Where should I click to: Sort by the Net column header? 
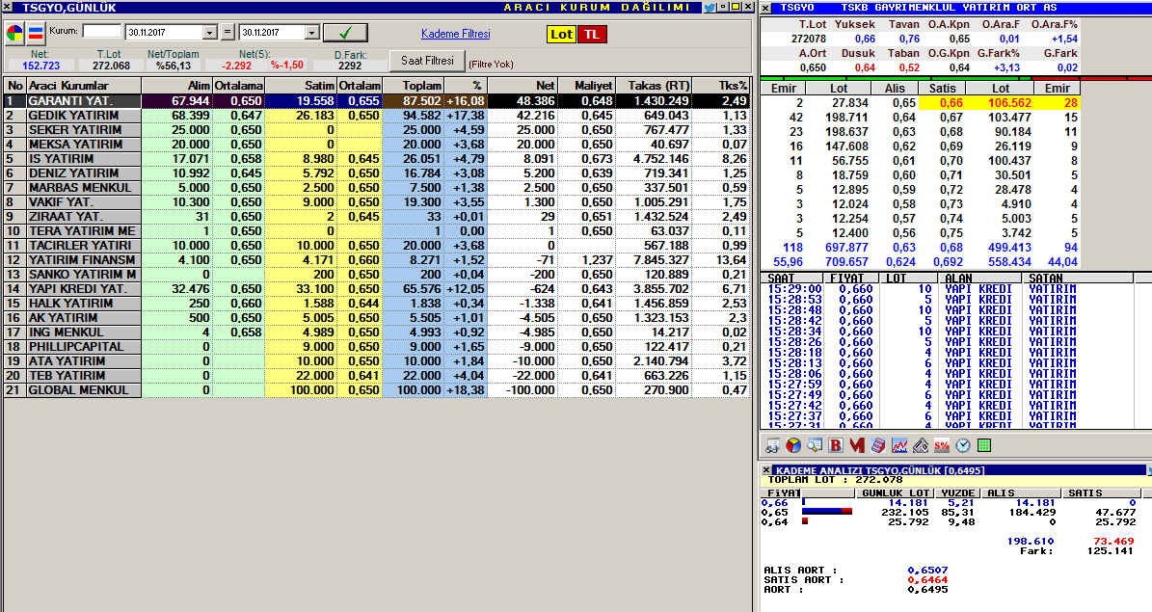click(522, 85)
